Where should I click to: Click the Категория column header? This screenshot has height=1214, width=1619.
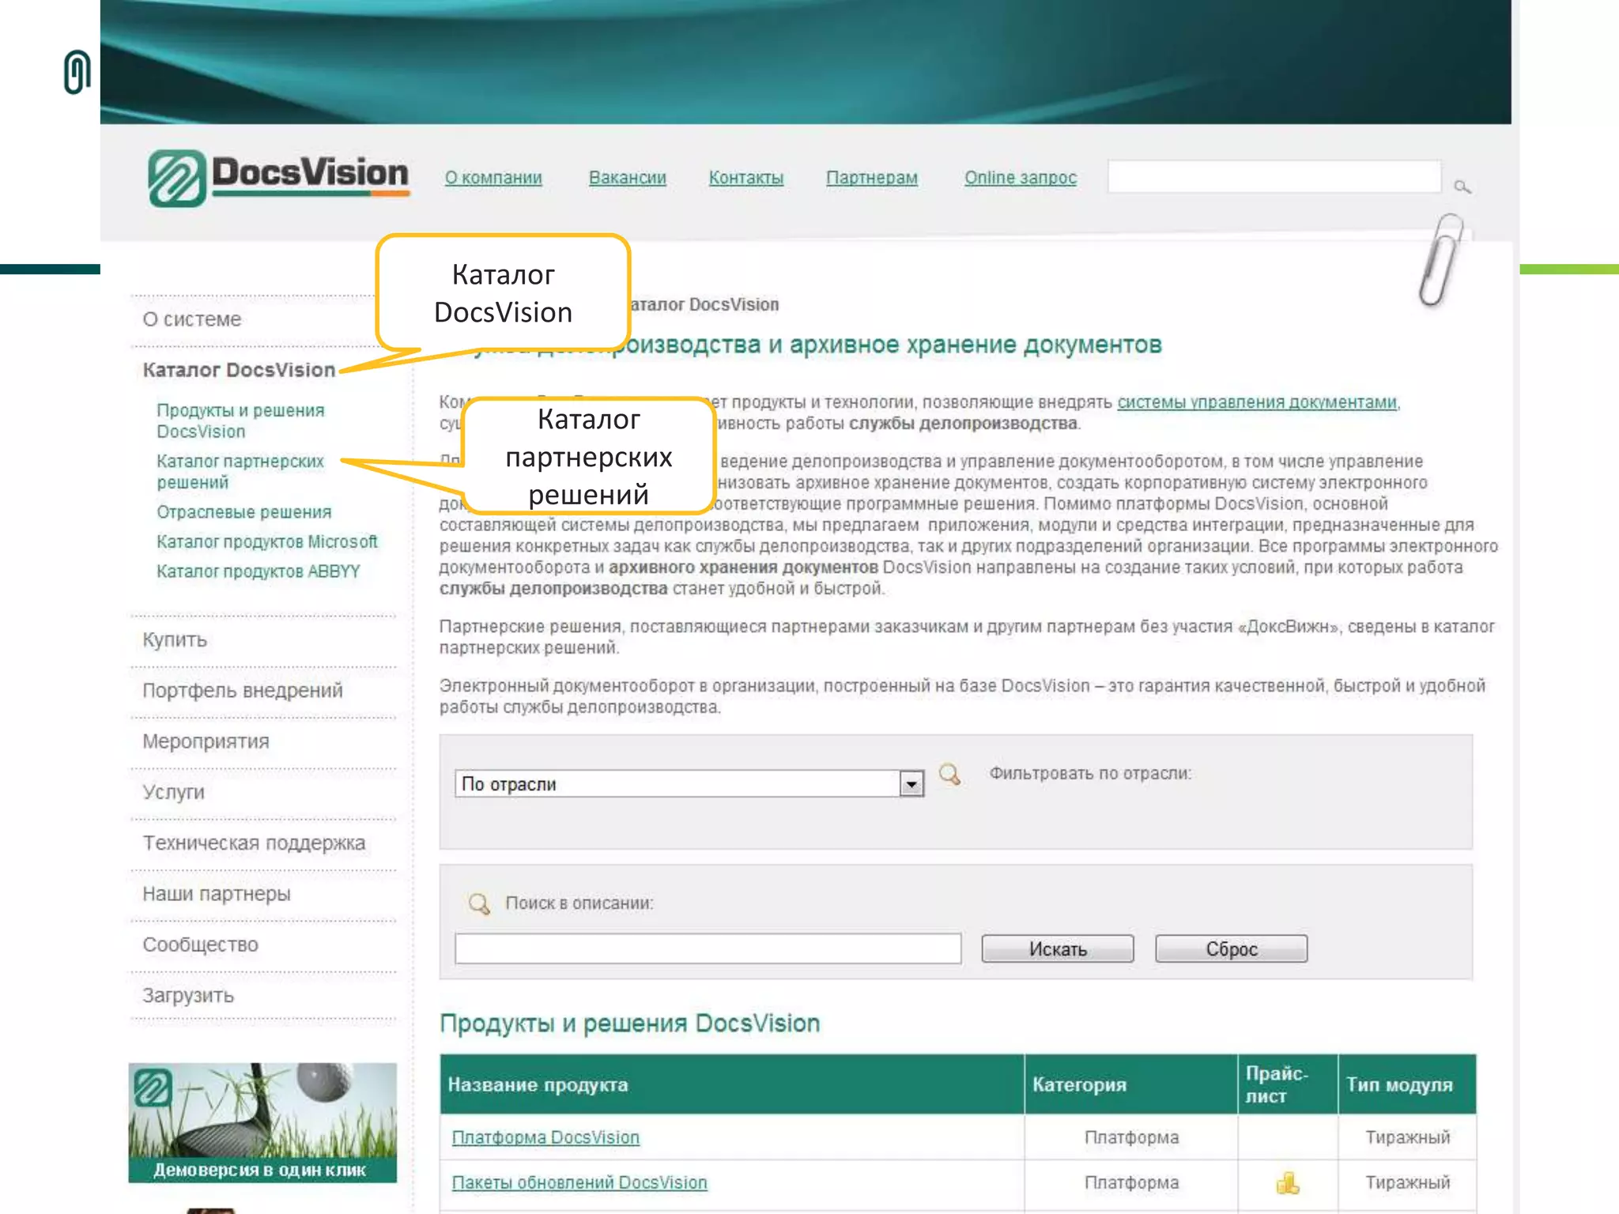tap(1131, 1084)
